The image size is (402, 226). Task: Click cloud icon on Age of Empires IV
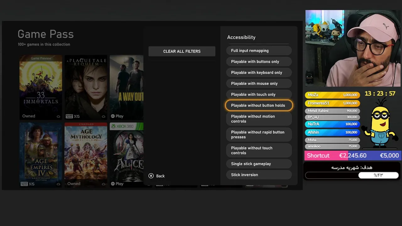58,184
